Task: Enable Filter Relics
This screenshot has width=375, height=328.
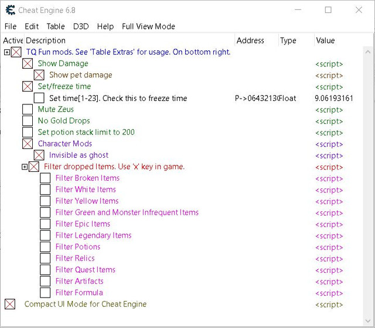Action: point(45,258)
